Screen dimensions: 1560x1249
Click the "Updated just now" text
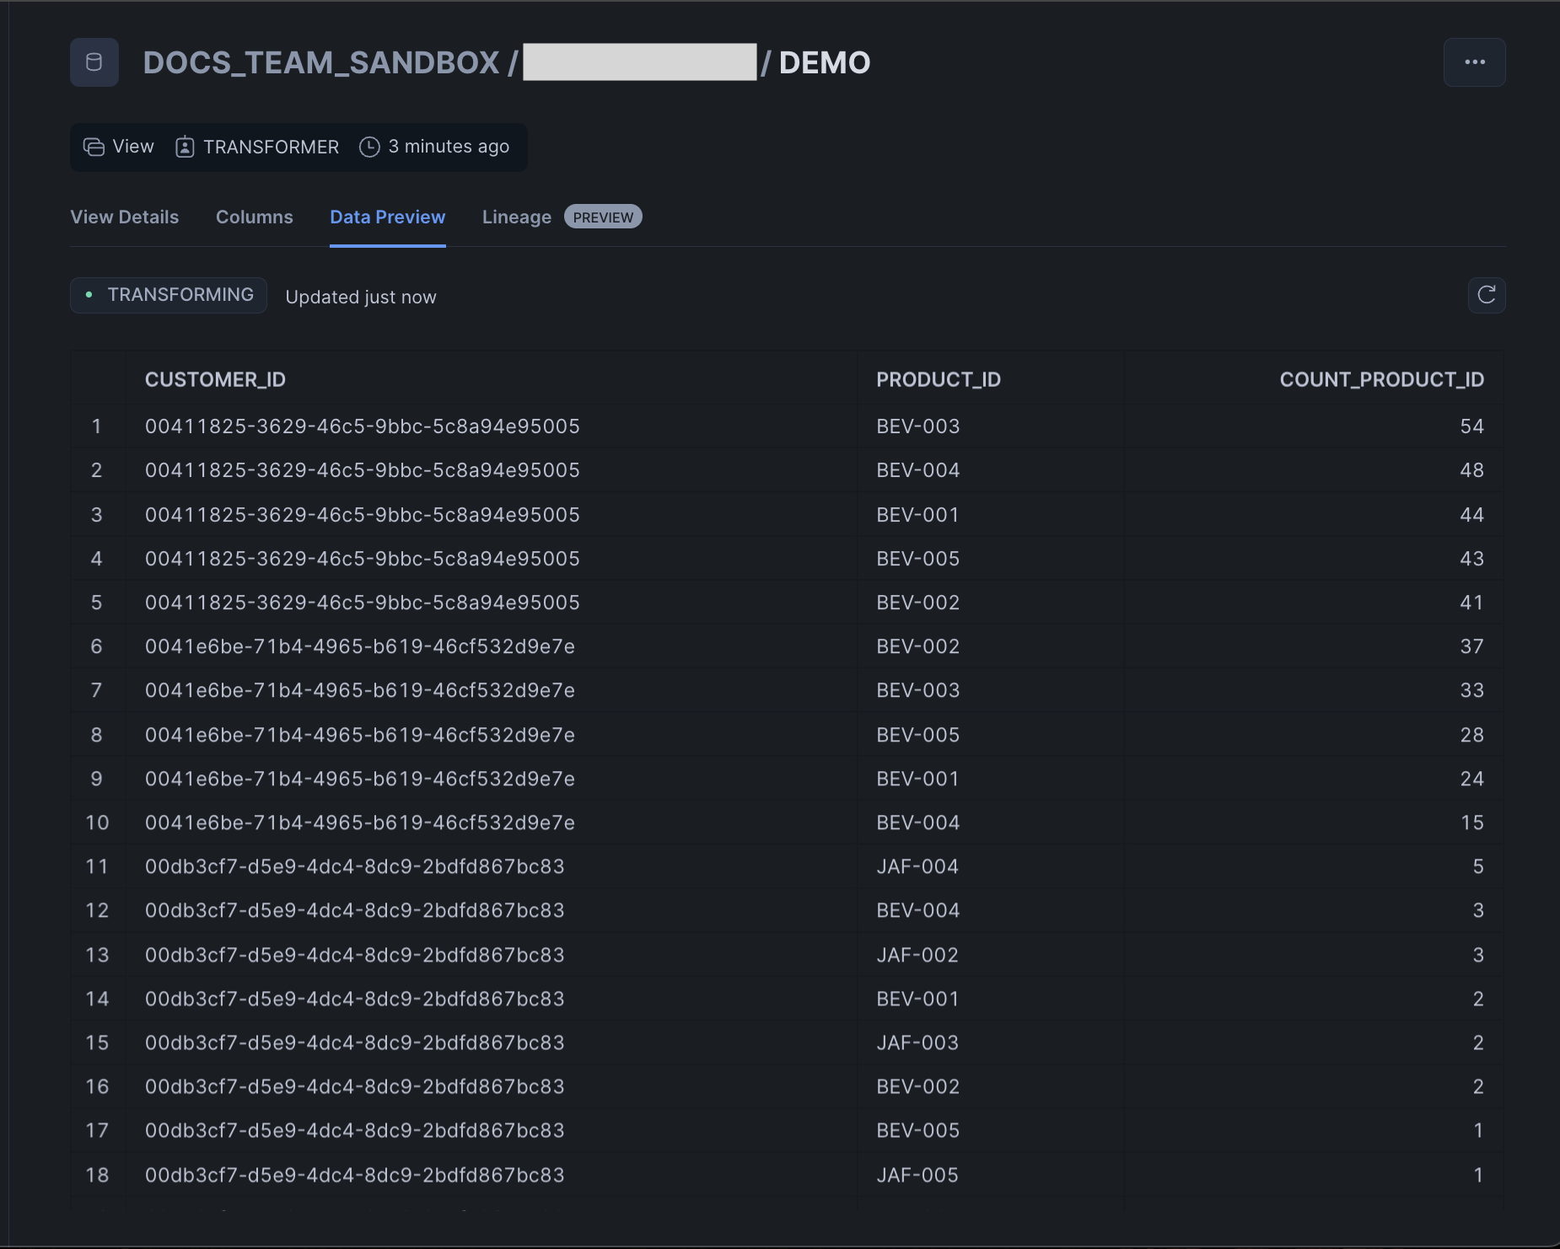361,296
